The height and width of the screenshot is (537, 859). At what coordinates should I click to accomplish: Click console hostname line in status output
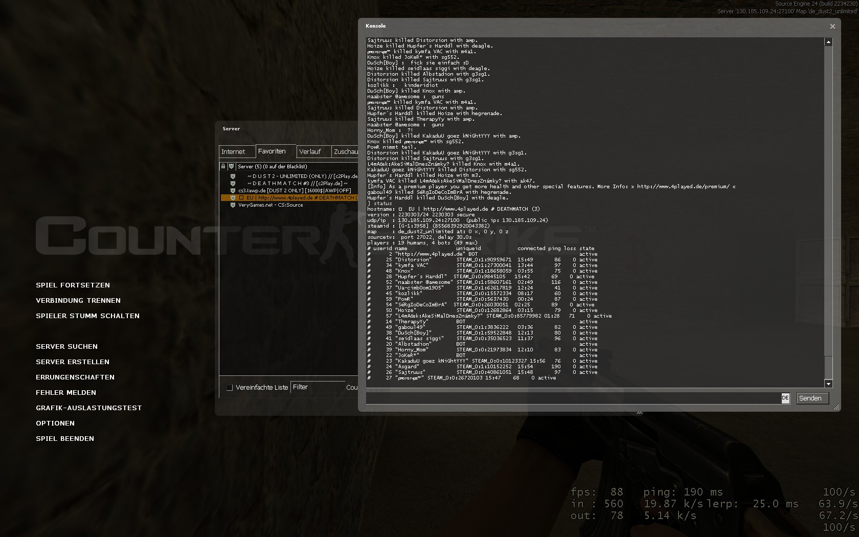pos(453,209)
